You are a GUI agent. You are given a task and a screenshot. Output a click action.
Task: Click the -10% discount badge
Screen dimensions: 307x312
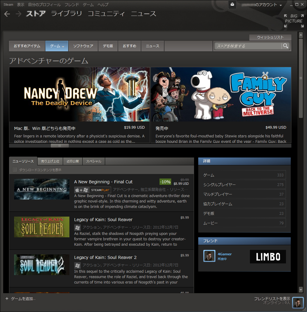coord(165,182)
